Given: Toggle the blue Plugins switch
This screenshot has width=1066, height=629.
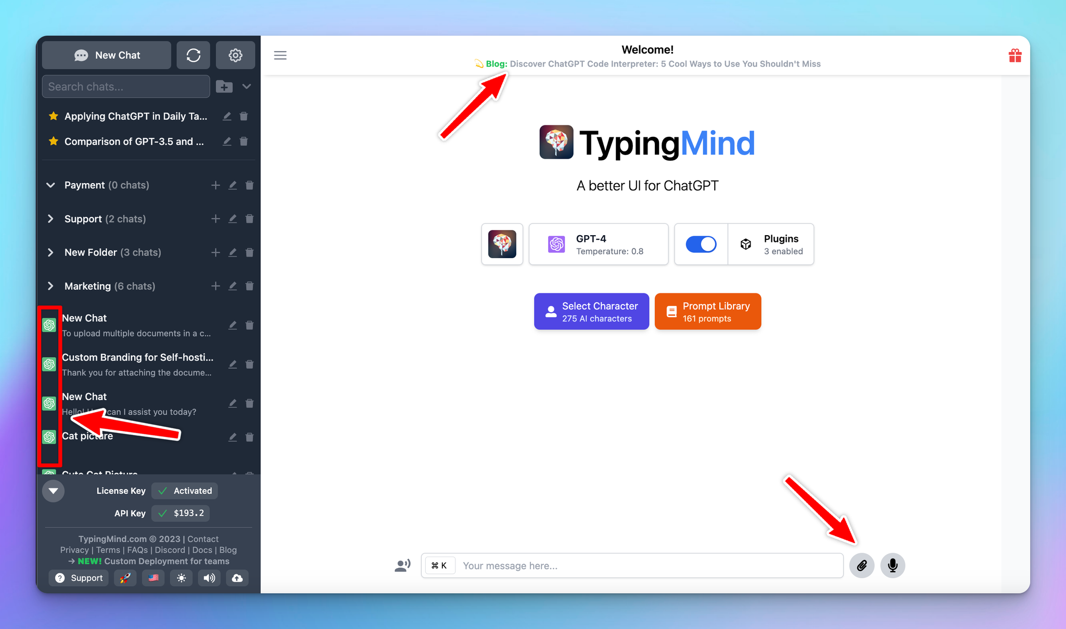Looking at the screenshot, I should point(701,244).
